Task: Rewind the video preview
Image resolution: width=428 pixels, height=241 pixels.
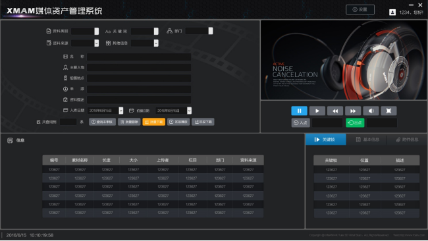Action: point(335,111)
